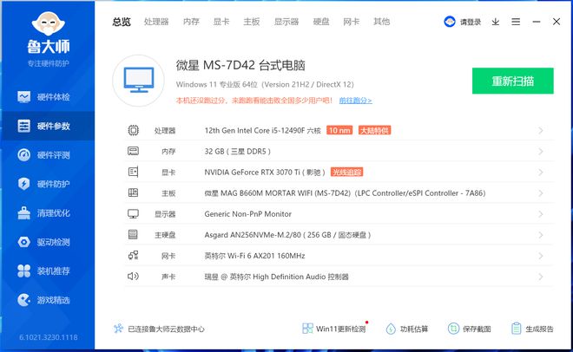This screenshot has width=573, height=352.
Task: Expand the 主硬盘 Asgard row arrow
Action: [x=541, y=234]
